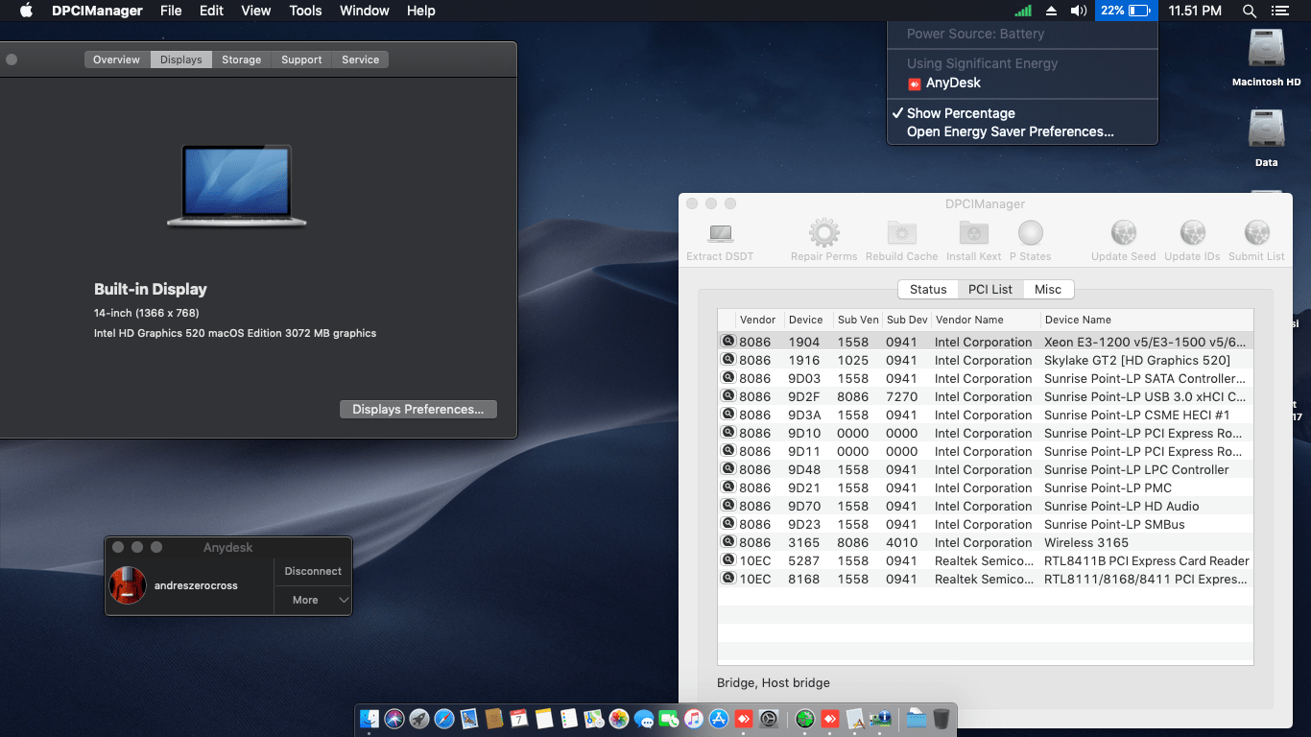The image size is (1311, 737).
Task: Click magnifier icon in Skylake GT2 row
Action: pos(728,360)
